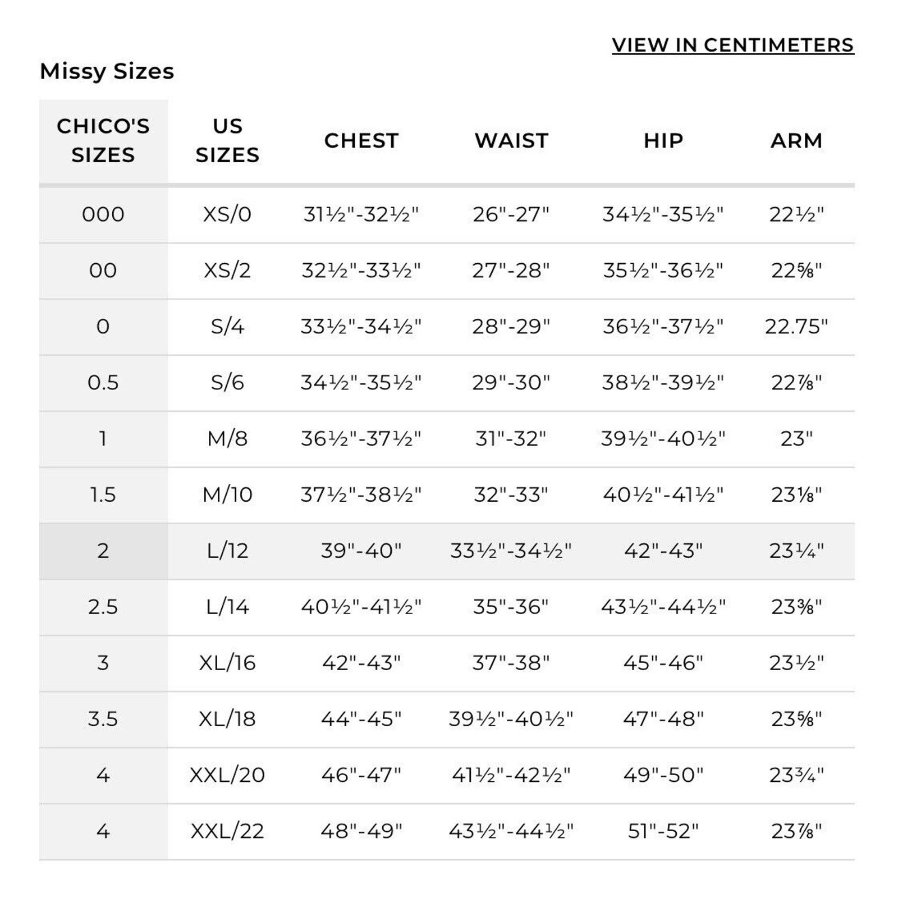Click the 35"-36" waist measurement
The image size is (898, 898).
tap(511, 607)
